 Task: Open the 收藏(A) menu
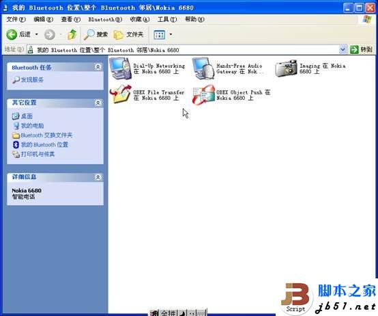[140, 19]
